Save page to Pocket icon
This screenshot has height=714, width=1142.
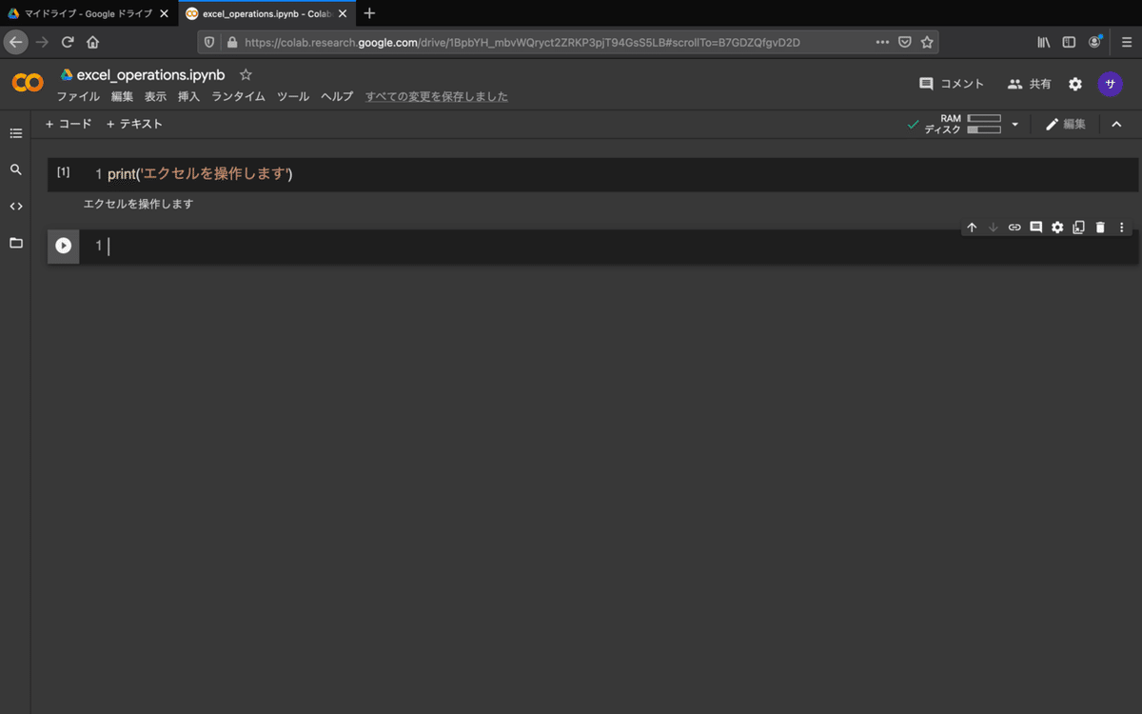pos(905,42)
